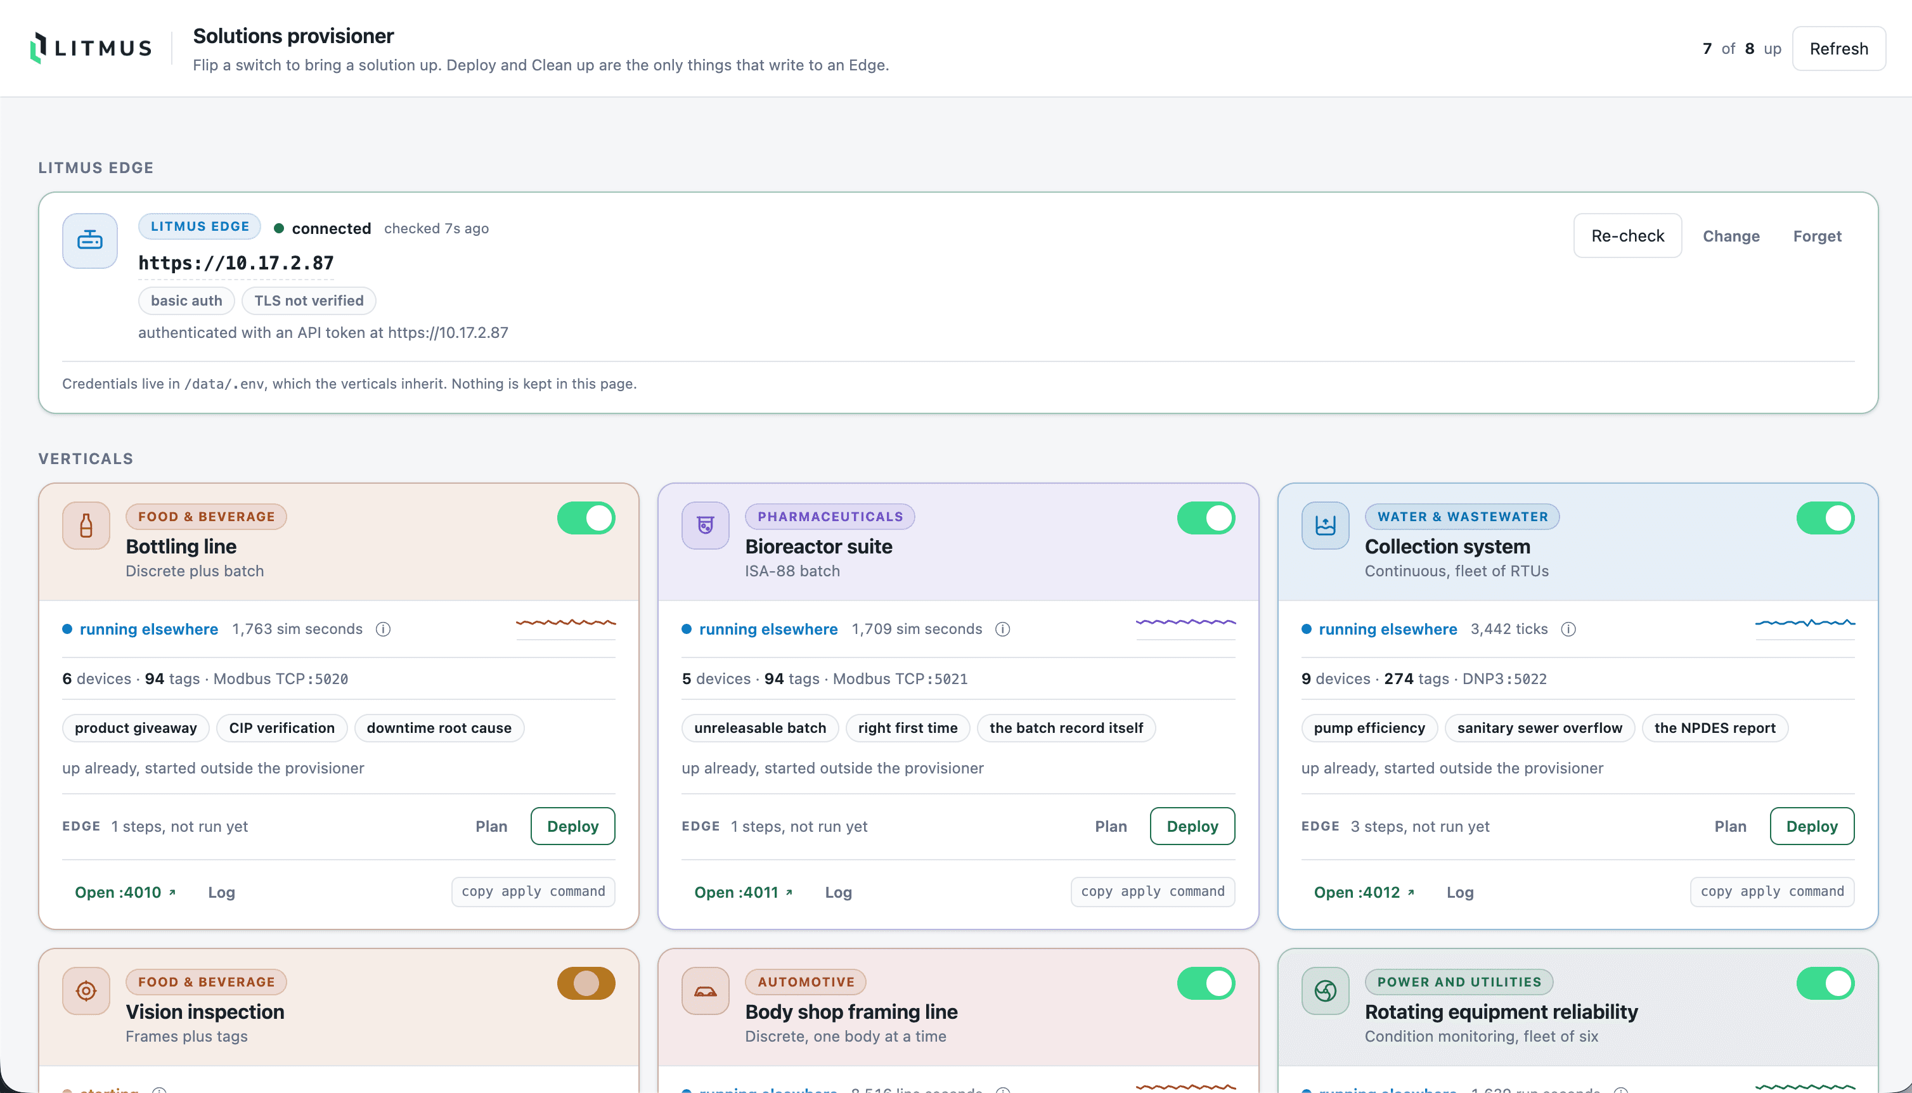Click the basic auth tag
This screenshot has width=1912, height=1093.
[x=186, y=301]
